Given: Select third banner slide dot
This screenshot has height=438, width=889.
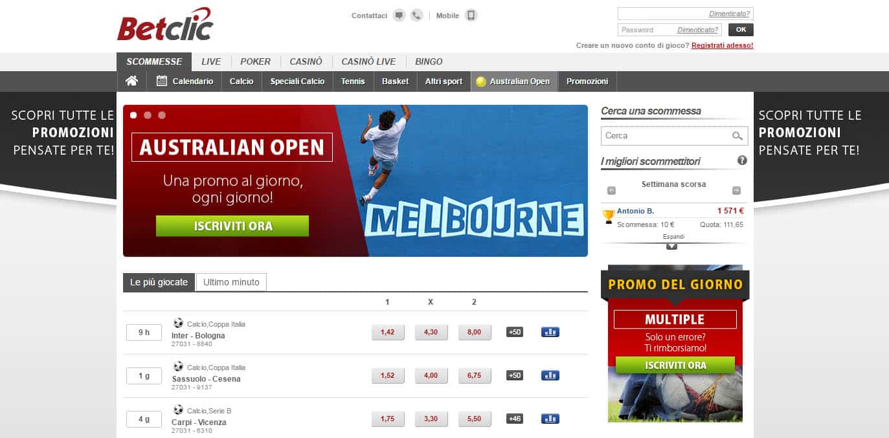Looking at the screenshot, I should (162, 115).
